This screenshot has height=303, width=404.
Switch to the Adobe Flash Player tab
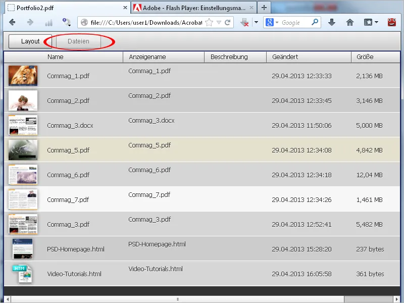click(x=193, y=8)
